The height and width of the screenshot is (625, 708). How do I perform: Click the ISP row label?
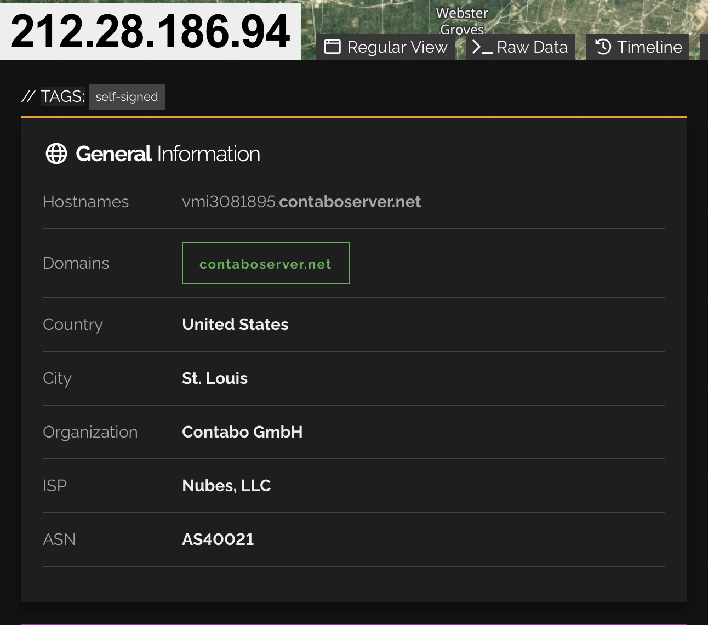pyautogui.click(x=55, y=486)
